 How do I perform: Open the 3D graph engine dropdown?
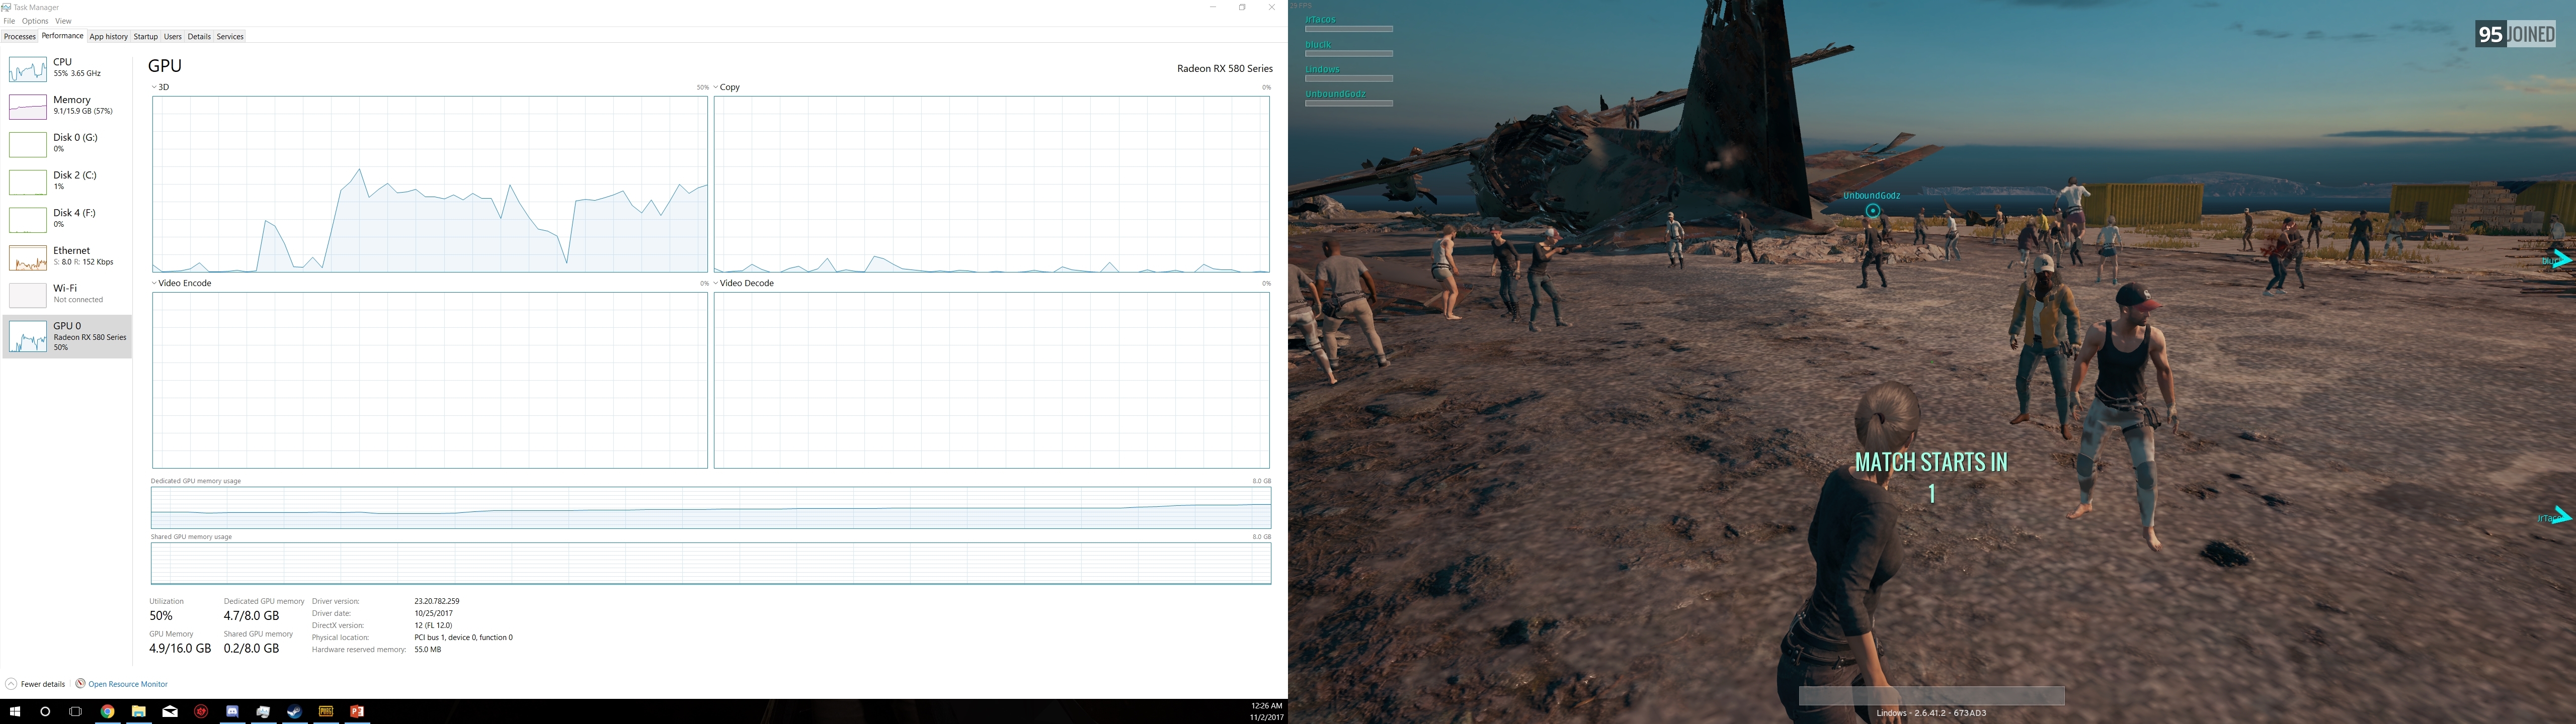click(x=161, y=87)
